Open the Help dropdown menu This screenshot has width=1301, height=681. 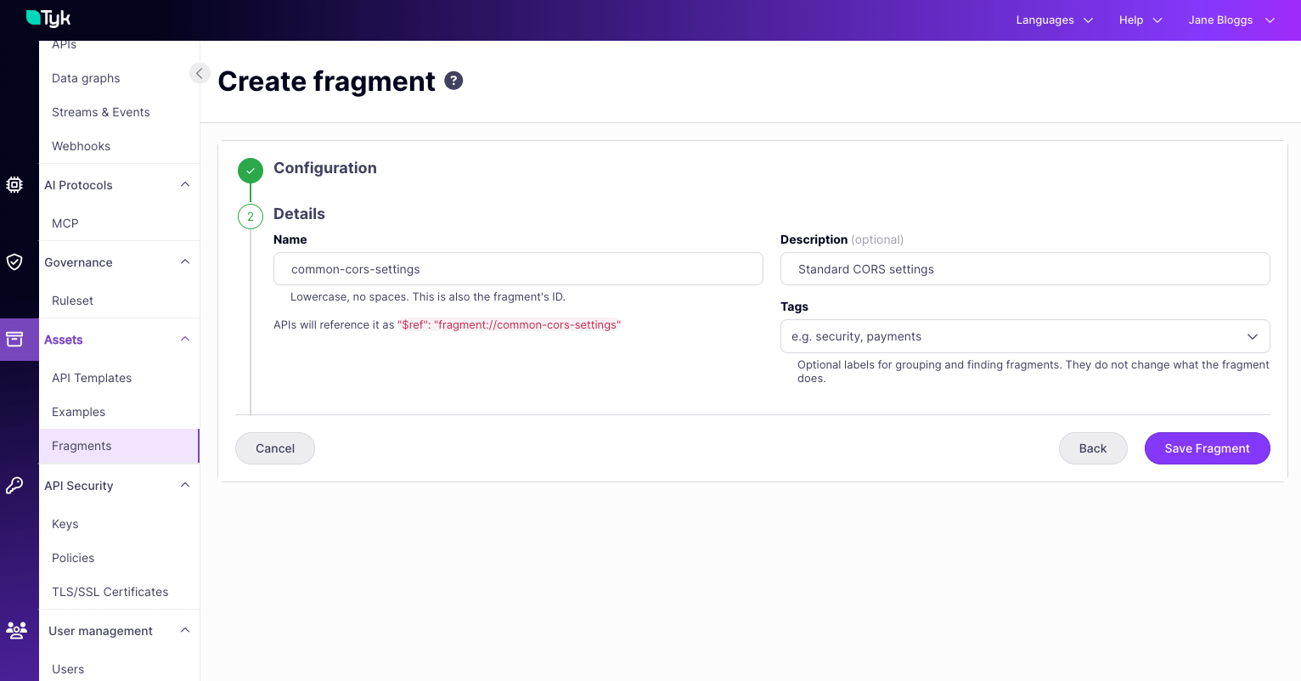(x=1140, y=20)
